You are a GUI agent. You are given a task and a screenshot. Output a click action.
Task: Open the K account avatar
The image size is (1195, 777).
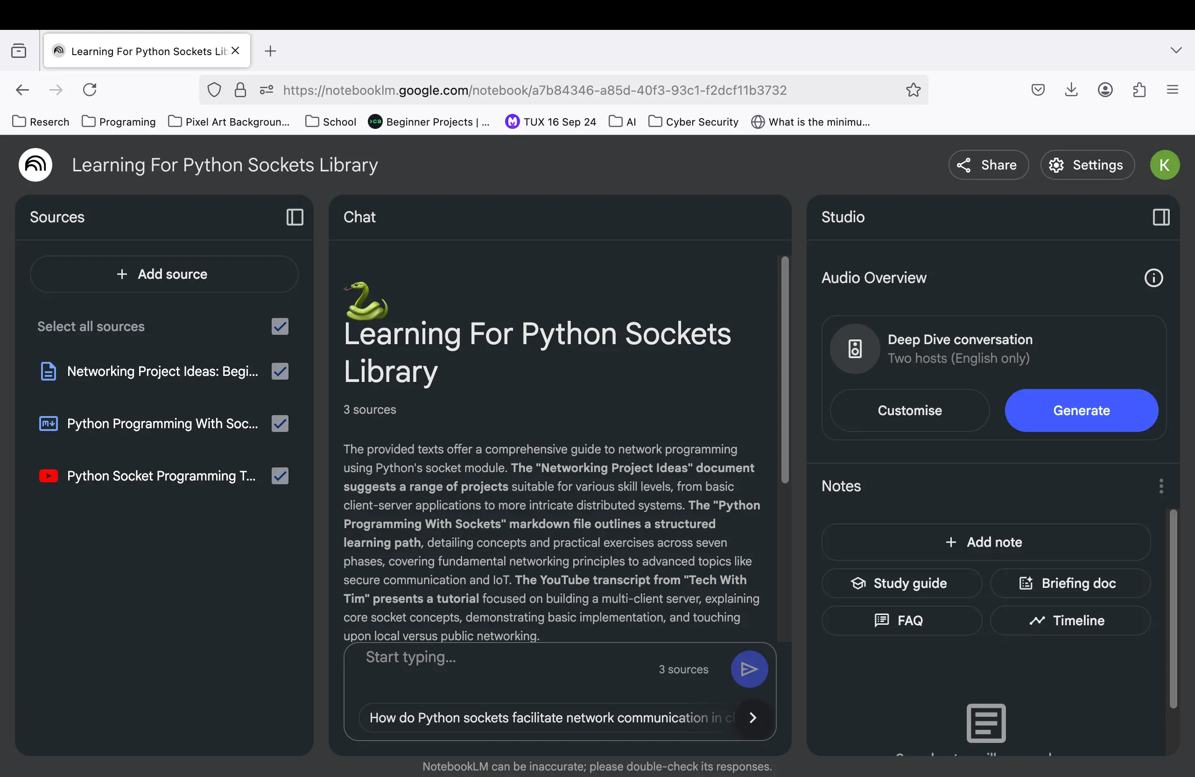1164,165
